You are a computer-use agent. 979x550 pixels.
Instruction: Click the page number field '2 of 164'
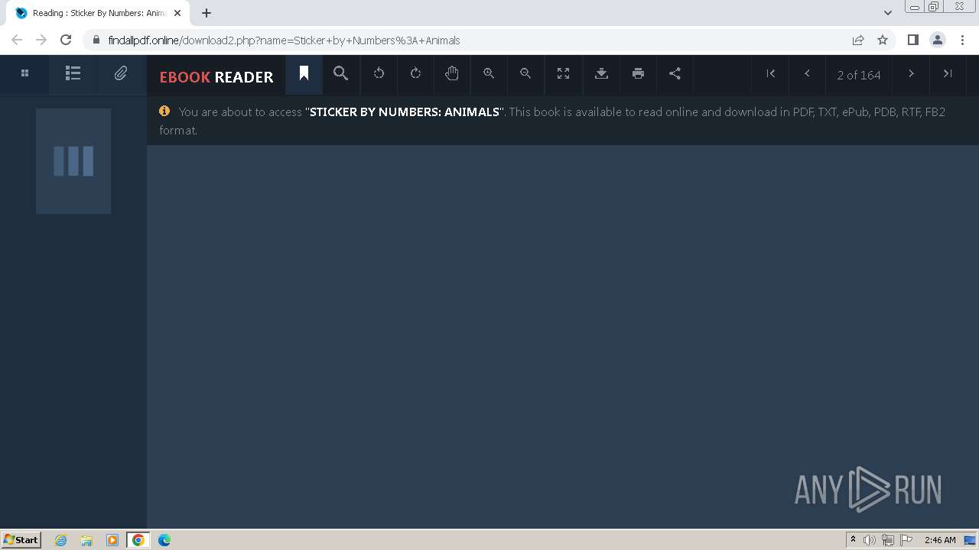(859, 75)
